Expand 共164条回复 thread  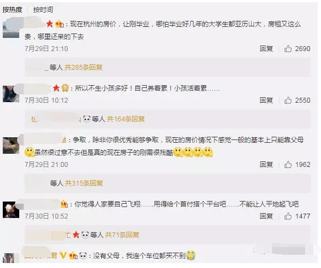pyautogui.click(x=126, y=119)
